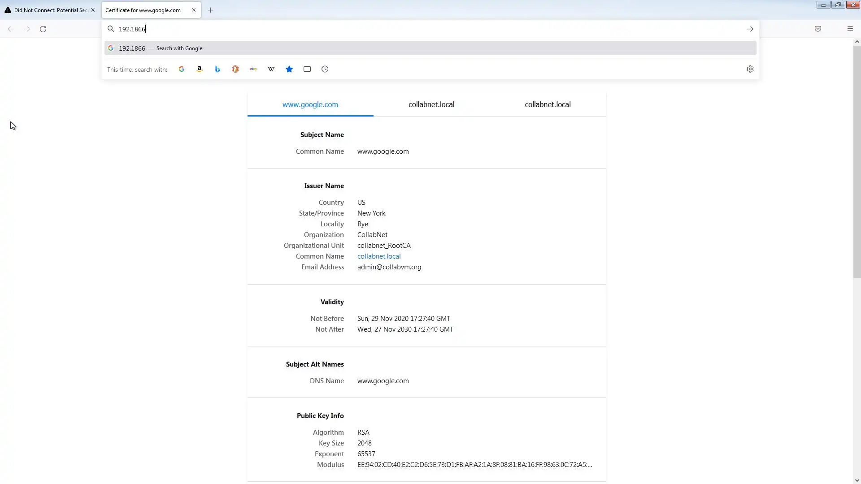Screen dimensions: 861x484
Task: Open the Firefox application menu
Action: [x=850, y=29]
